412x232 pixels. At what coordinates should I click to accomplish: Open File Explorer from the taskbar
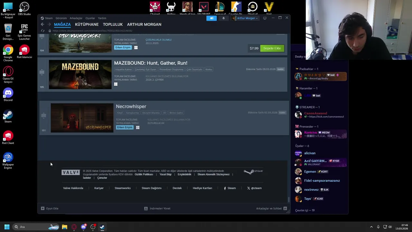coord(64,227)
